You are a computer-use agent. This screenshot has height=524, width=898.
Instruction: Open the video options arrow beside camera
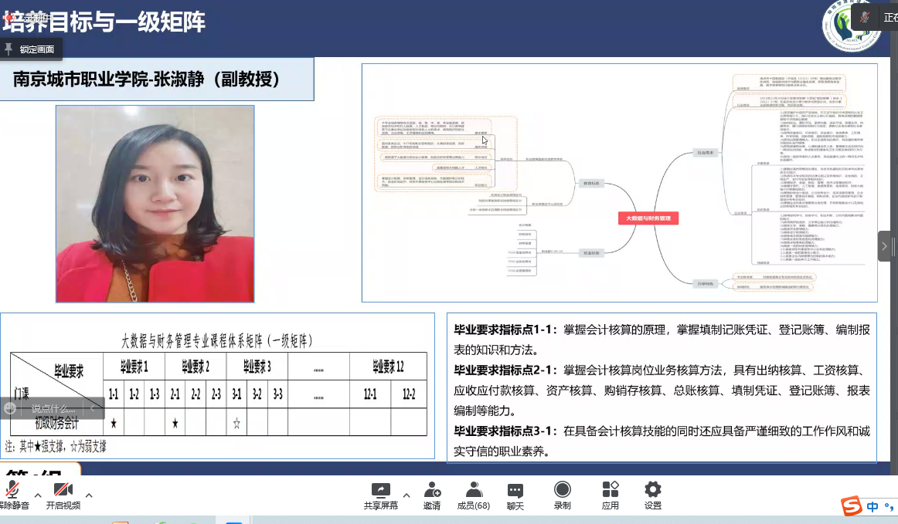pos(89,495)
